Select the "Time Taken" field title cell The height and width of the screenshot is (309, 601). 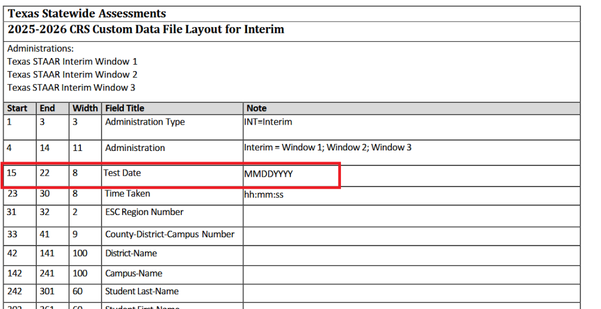127,193
